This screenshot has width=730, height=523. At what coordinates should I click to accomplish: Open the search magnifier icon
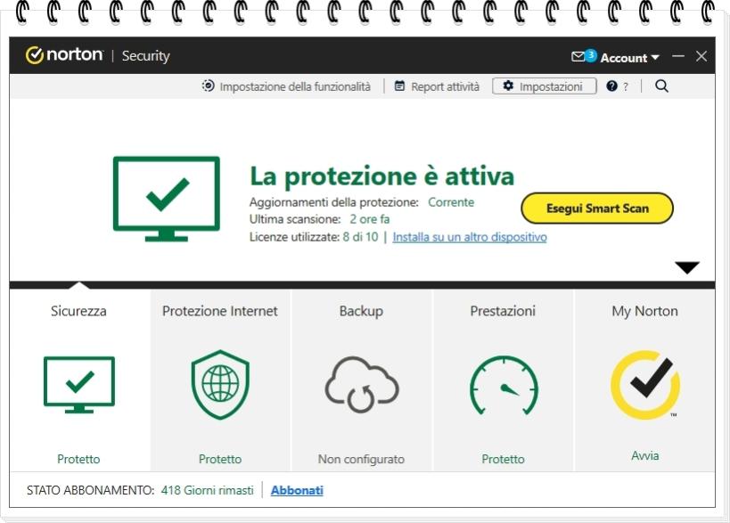(660, 86)
